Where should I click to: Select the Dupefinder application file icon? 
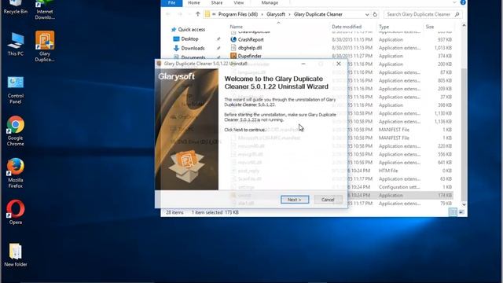point(233,56)
